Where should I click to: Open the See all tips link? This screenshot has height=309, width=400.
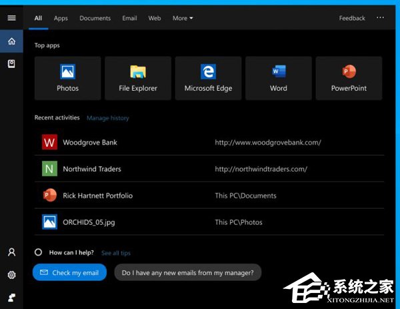point(116,253)
